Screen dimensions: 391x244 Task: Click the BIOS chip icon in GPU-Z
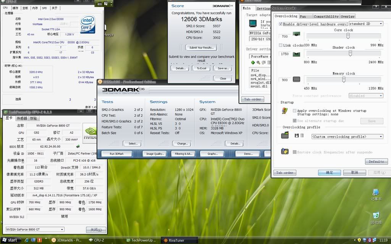pyautogui.click(x=78, y=146)
